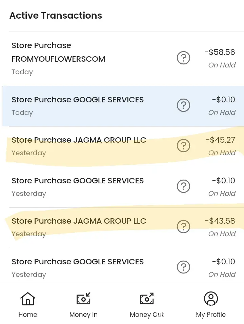Click the help icon for the $43.58 JAGMA purchase
The height and width of the screenshot is (324, 244).
(183, 226)
